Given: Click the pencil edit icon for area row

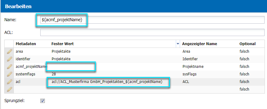Looking at the screenshot, I should click(9, 51).
